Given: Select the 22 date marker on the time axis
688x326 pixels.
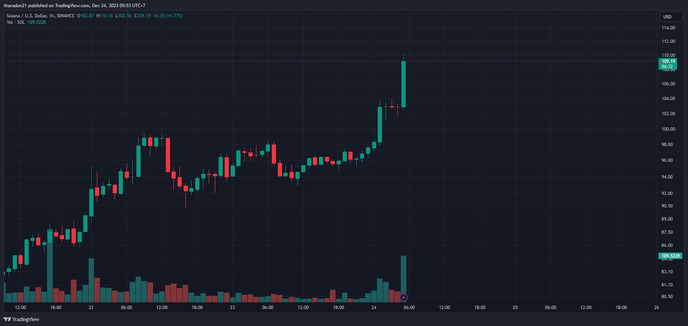Looking at the screenshot, I should pos(91,308).
